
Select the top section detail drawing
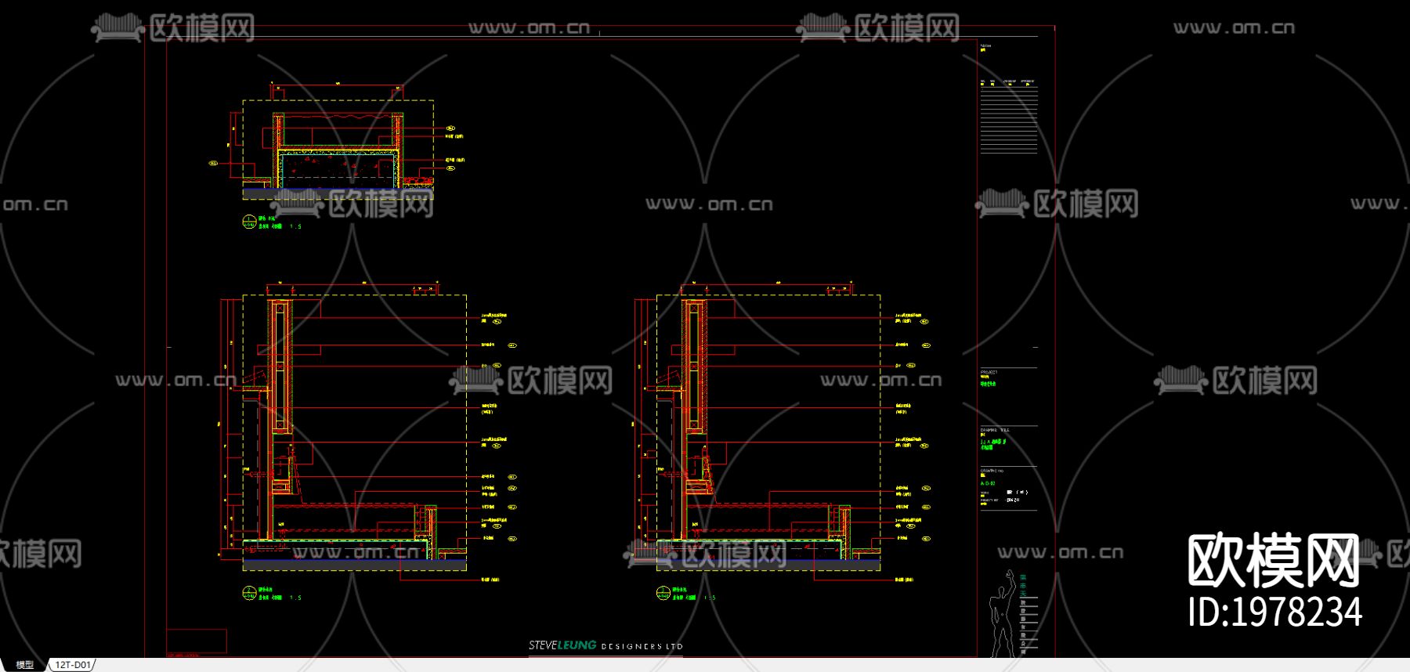(x=338, y=149)
